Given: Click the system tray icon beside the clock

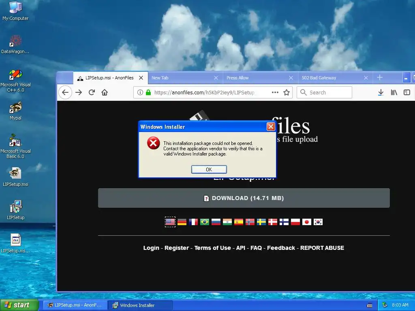Looking at the screenshot, I should coord(385,305).
